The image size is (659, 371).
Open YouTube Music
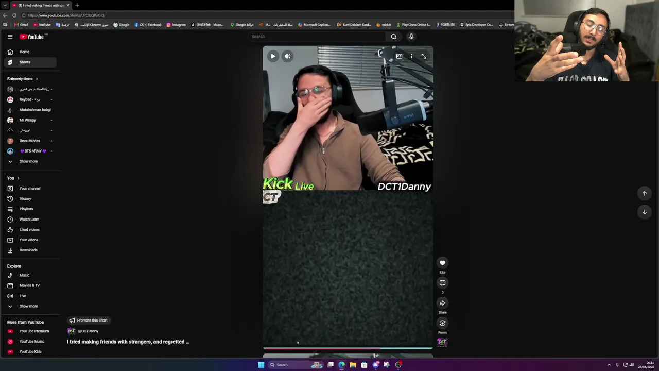click(30, 342)
